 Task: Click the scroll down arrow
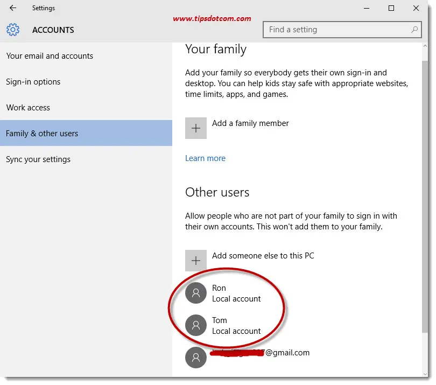click(425, 374)
